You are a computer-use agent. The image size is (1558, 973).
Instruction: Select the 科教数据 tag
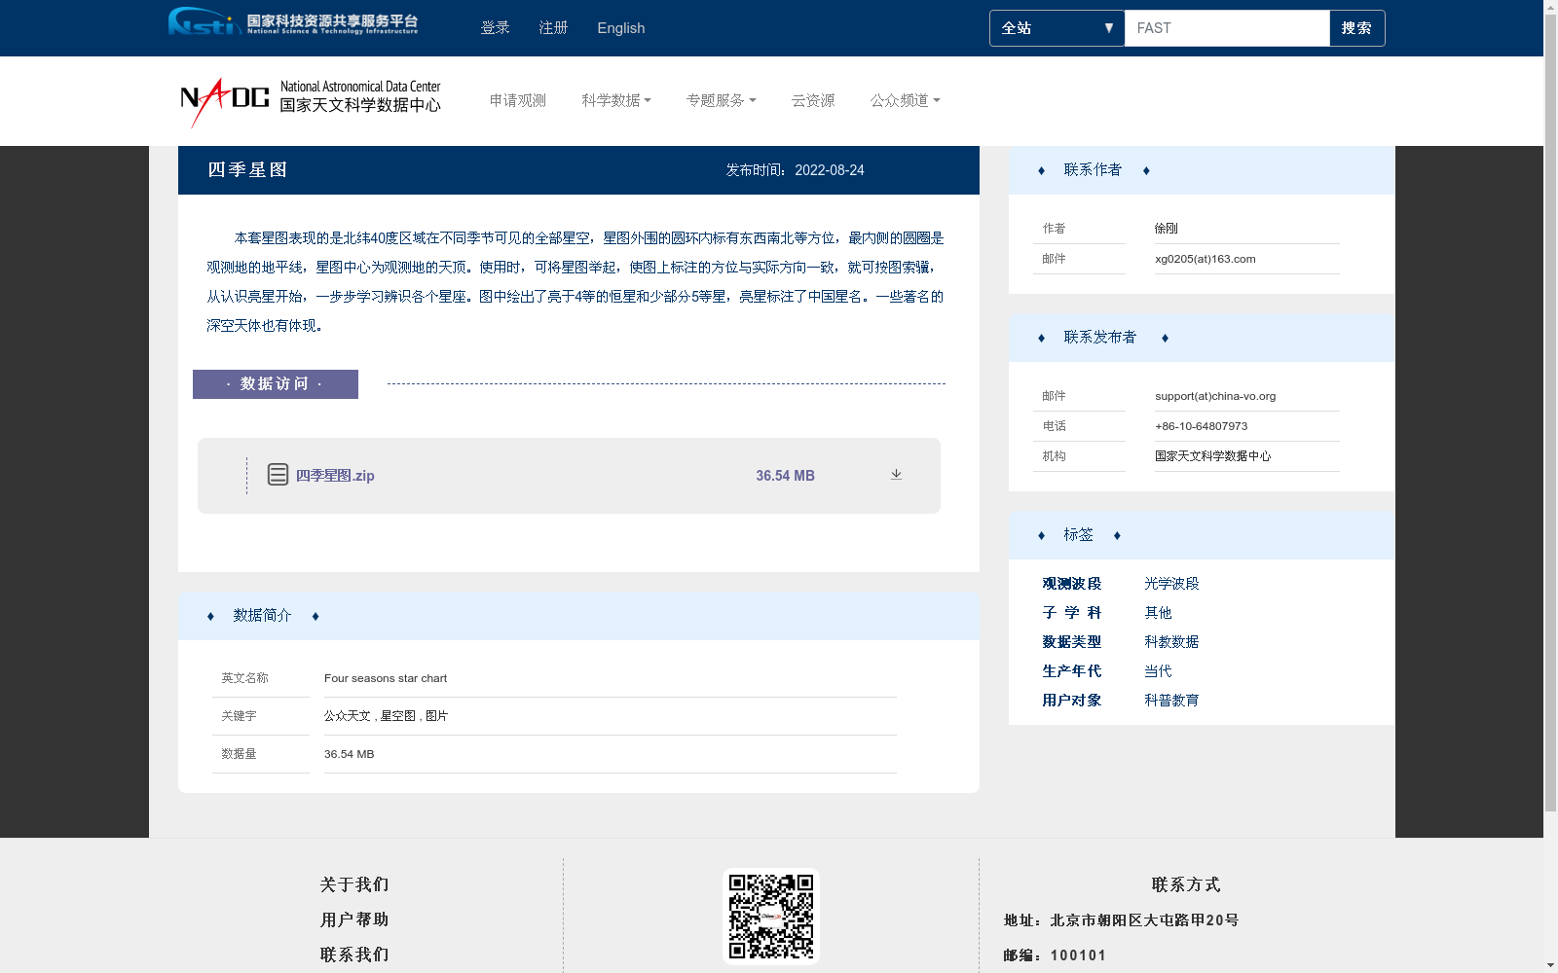[1171, 642]
